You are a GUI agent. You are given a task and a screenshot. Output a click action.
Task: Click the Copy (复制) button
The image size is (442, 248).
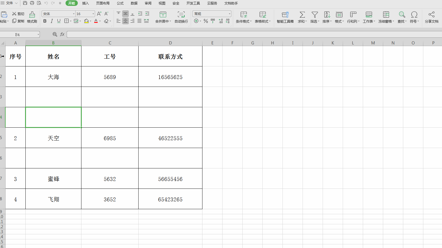pos(18,21)
